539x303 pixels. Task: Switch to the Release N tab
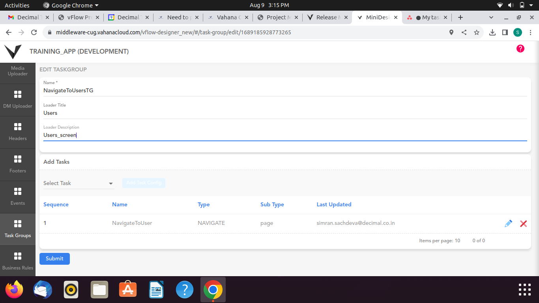(x=328, y=17)
